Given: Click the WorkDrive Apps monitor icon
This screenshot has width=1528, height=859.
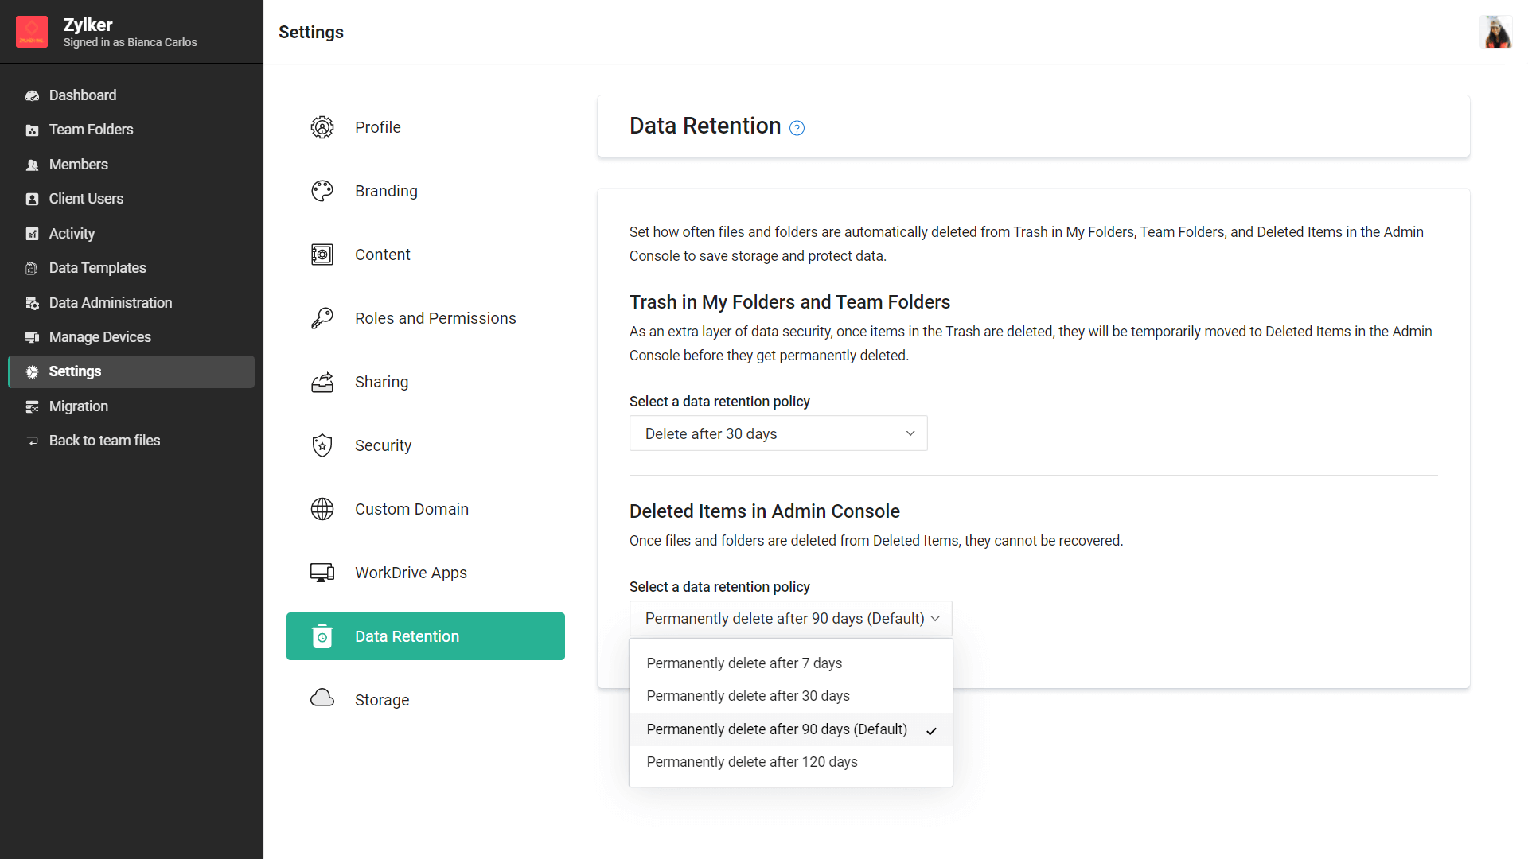Looking at the screenshot, I should point(322,573).
